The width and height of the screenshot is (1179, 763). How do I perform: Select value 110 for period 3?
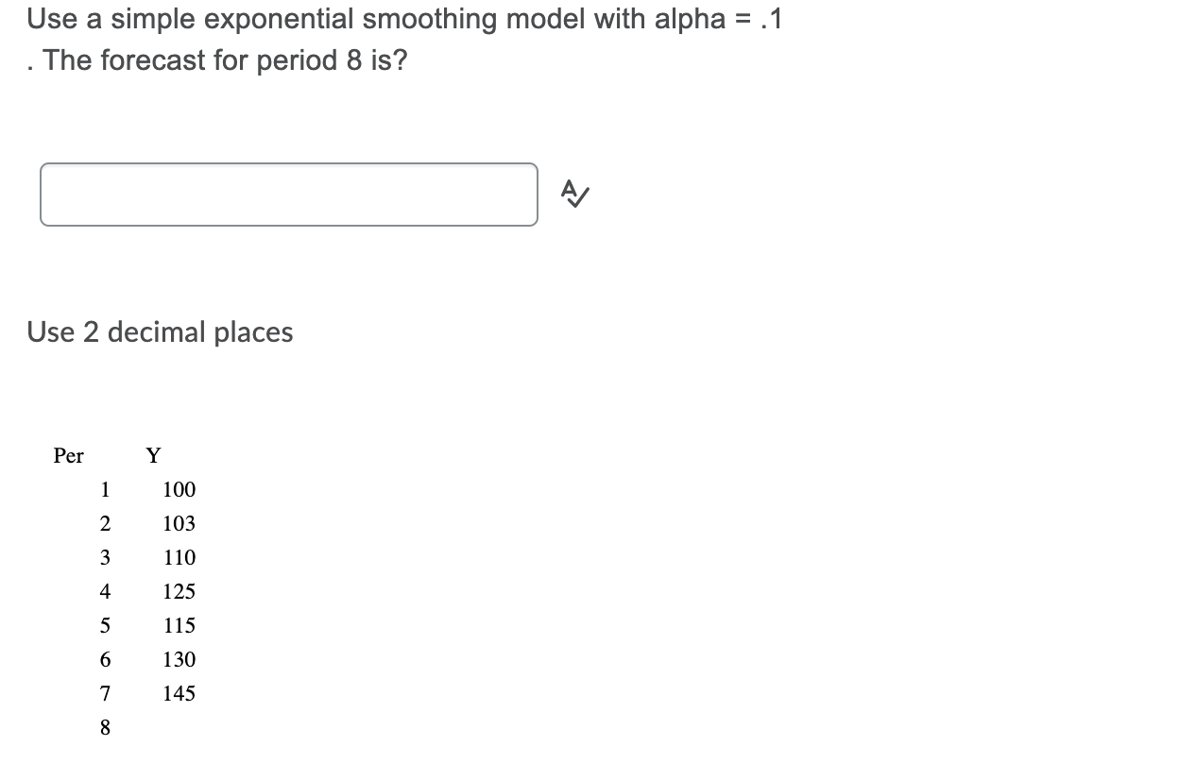[179, 558]
